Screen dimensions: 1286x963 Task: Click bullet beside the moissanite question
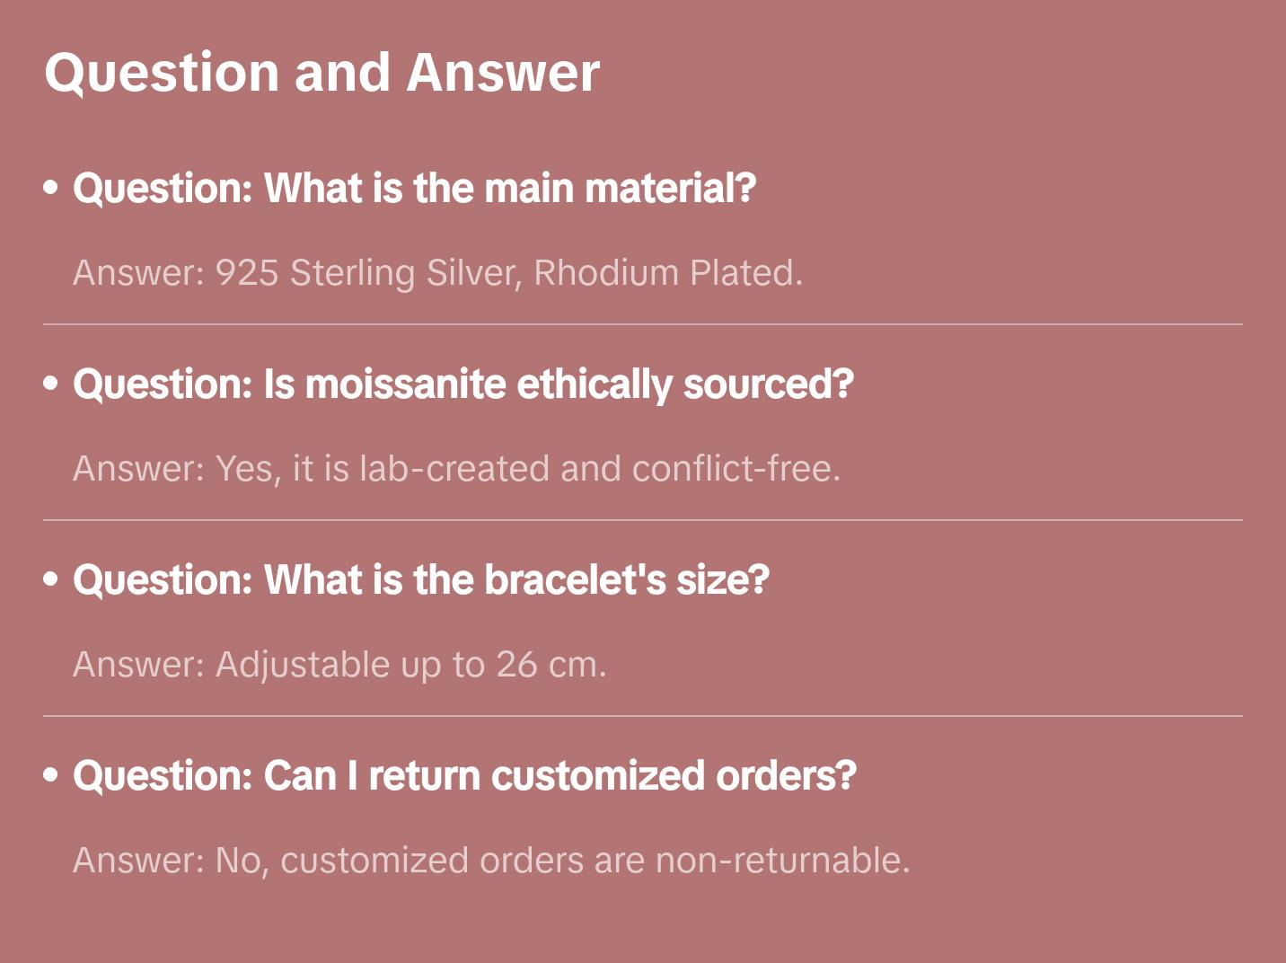51,384
